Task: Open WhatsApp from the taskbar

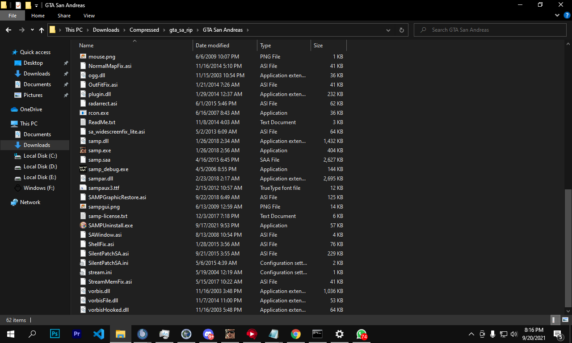Action: pyautogui.click(x=361, y=334)
